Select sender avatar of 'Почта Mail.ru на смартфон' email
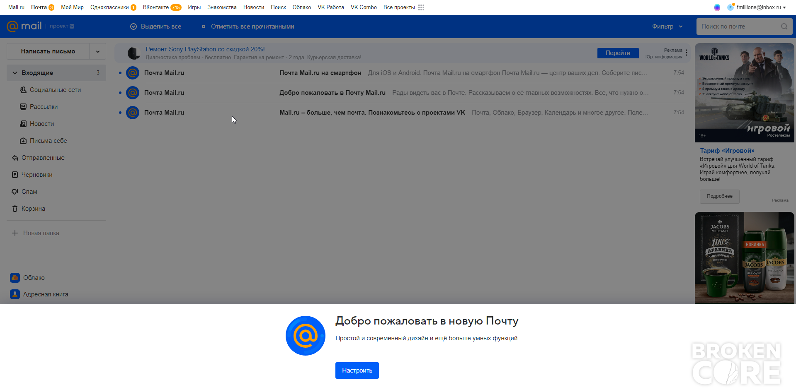 [133, 73]
